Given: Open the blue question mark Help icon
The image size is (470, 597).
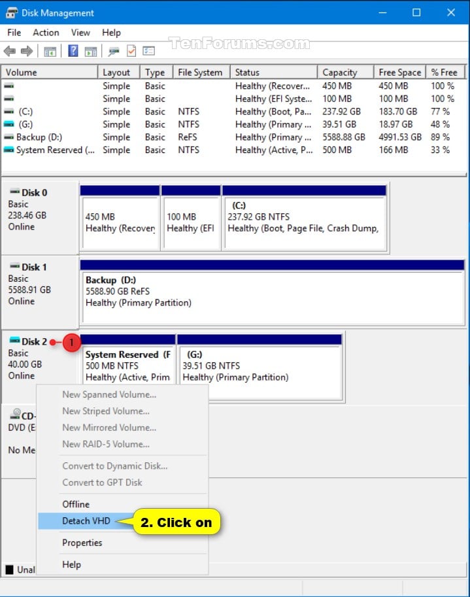Looking at the screenshot, I should tap(73, 50).
